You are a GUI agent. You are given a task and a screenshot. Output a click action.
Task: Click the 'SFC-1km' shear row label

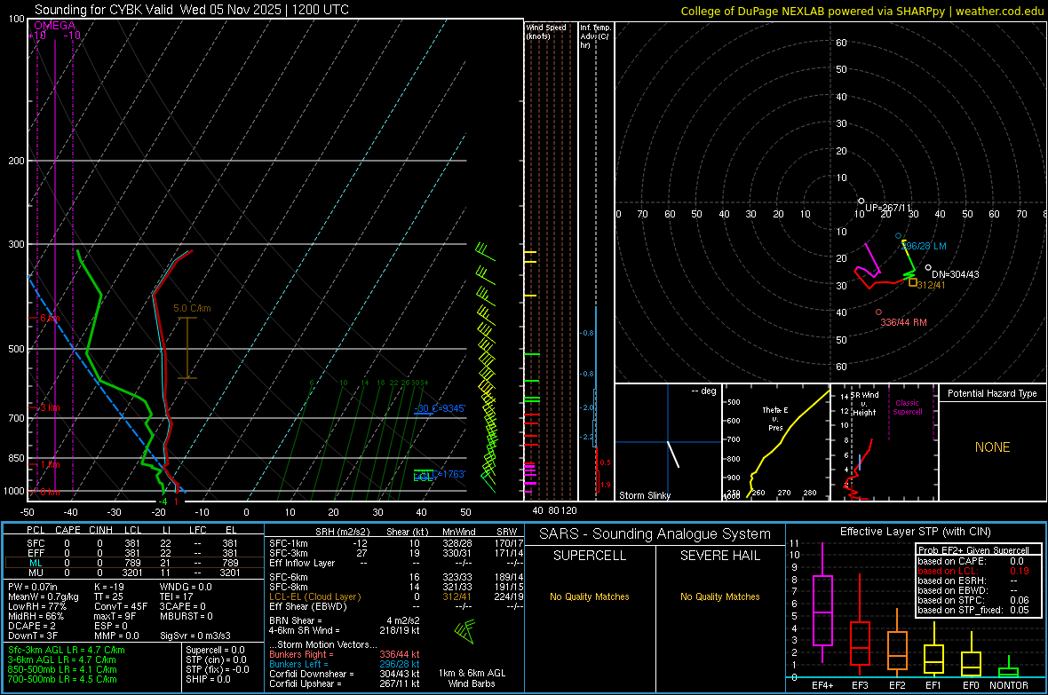[288, 543]
